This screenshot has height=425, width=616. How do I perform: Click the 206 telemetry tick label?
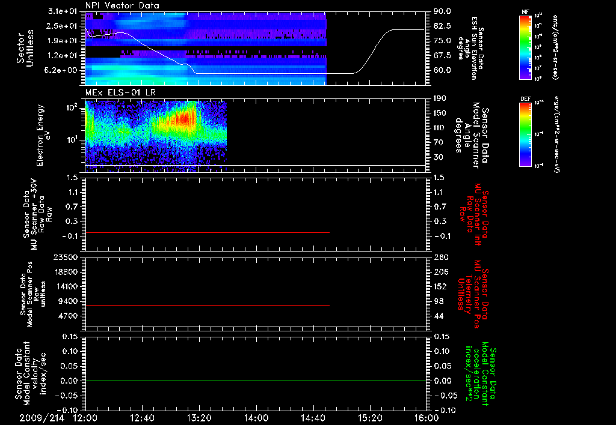pos(440,272)
